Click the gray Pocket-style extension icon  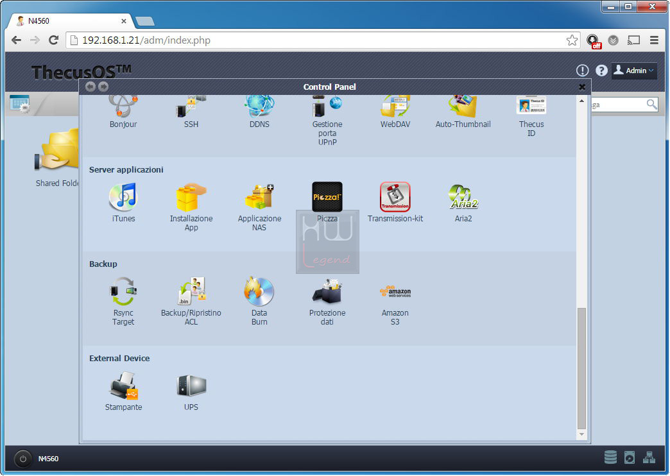click(x=613, y=40)
